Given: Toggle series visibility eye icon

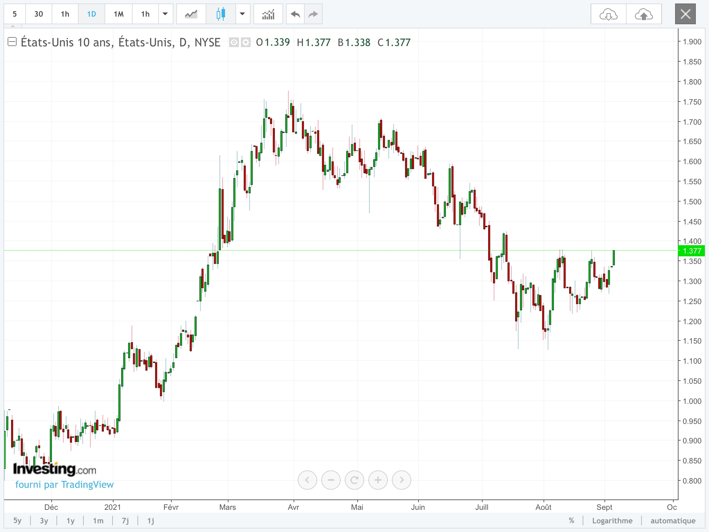Looking at the screenshot, I should (234, 43).
